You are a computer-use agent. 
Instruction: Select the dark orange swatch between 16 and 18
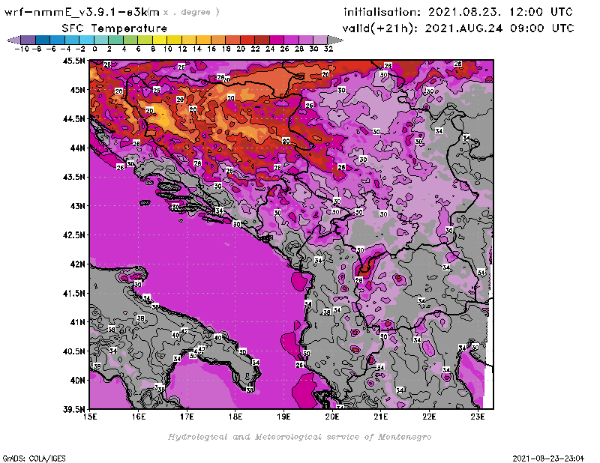(218, 40)
